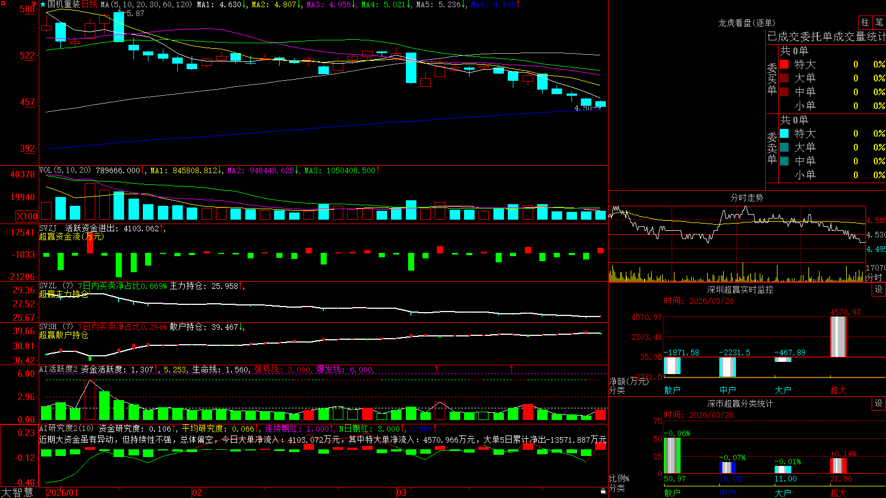
Task: Click the red 特大 buy order swatch
Action: pos(784,64)
